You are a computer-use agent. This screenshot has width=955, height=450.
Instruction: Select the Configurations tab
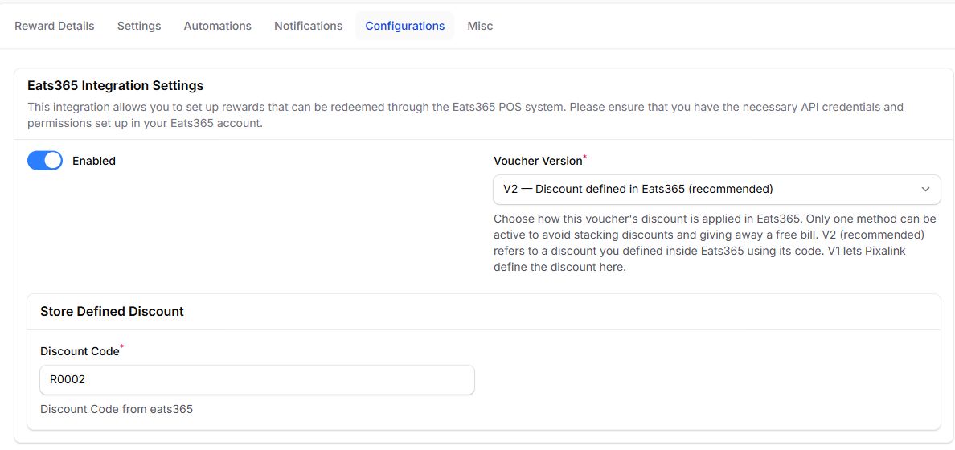pyautogui.click(x=405, y=26)
